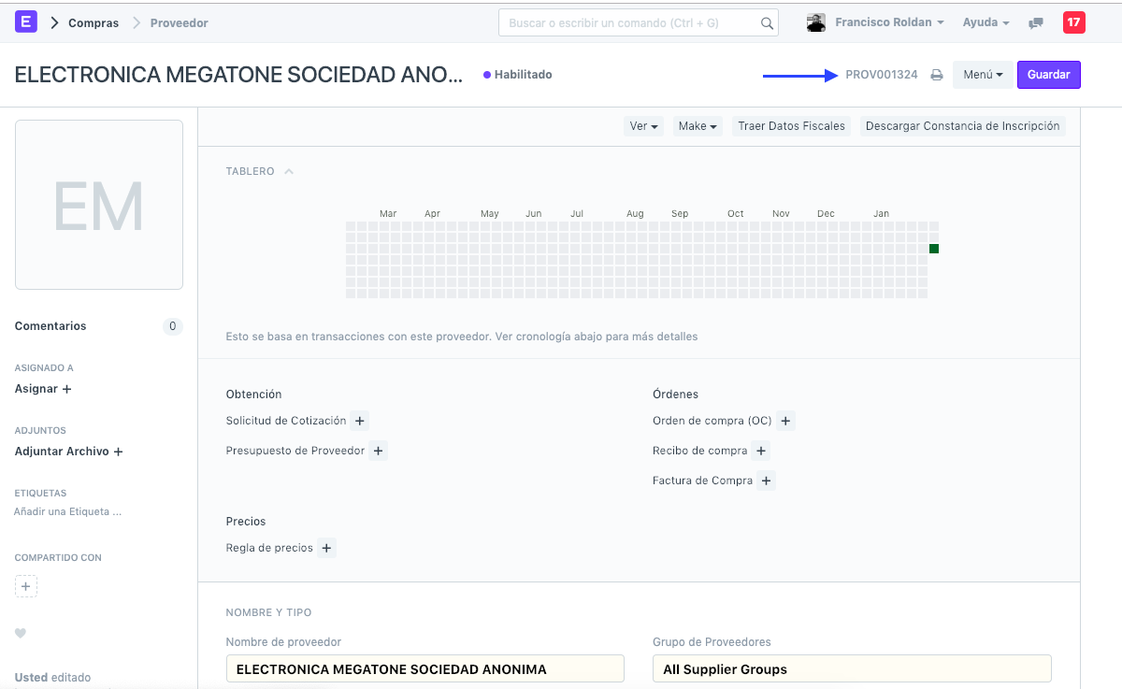This screenshot has width=1122, height=689.
Task: Open the chat messages icon
Action: pyautogui.click(x=1036, y=23)
